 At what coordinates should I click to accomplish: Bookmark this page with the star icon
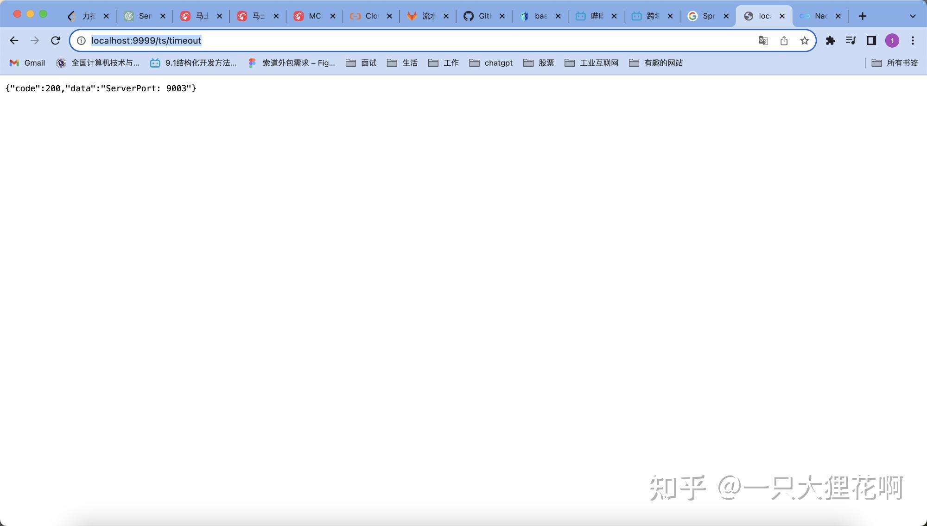(805, 41)
